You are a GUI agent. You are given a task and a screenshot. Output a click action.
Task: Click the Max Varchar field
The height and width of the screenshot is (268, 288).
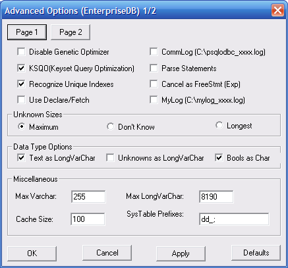click(x=88, y=197)
